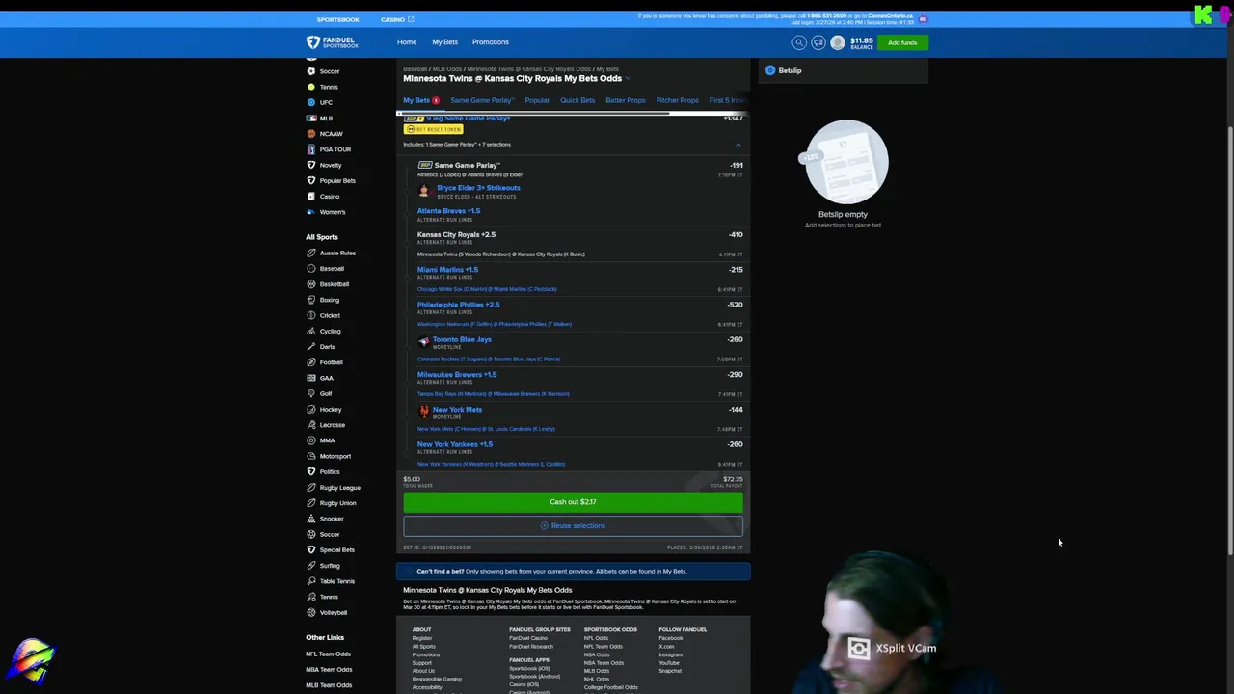Click the Bet Reset Token badge

[433, 129]
